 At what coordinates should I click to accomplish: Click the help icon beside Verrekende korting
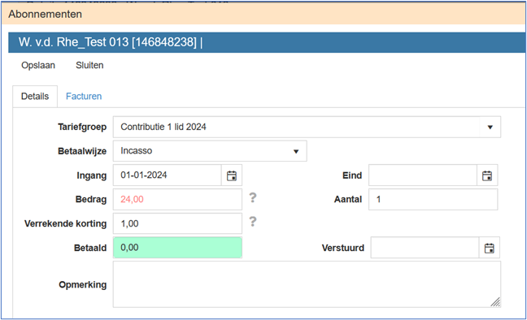coord(253,222)
